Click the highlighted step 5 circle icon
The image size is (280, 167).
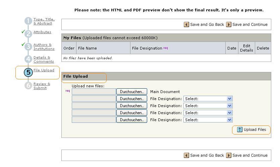click(x=28, y=72)
